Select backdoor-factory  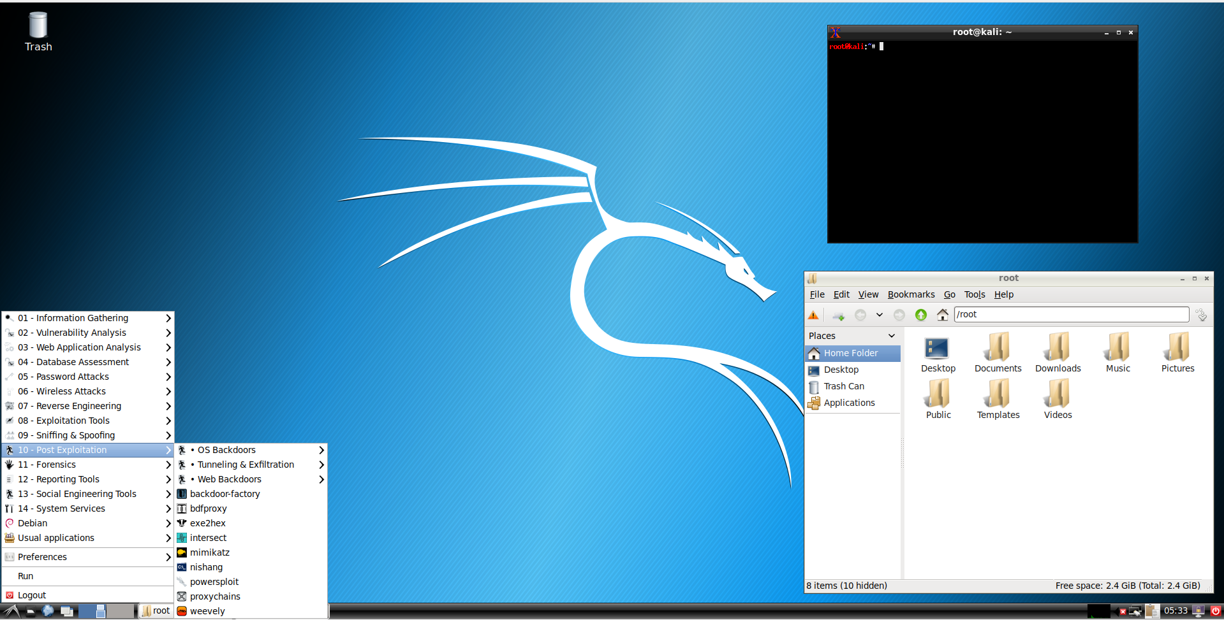(x=225, y=493)
